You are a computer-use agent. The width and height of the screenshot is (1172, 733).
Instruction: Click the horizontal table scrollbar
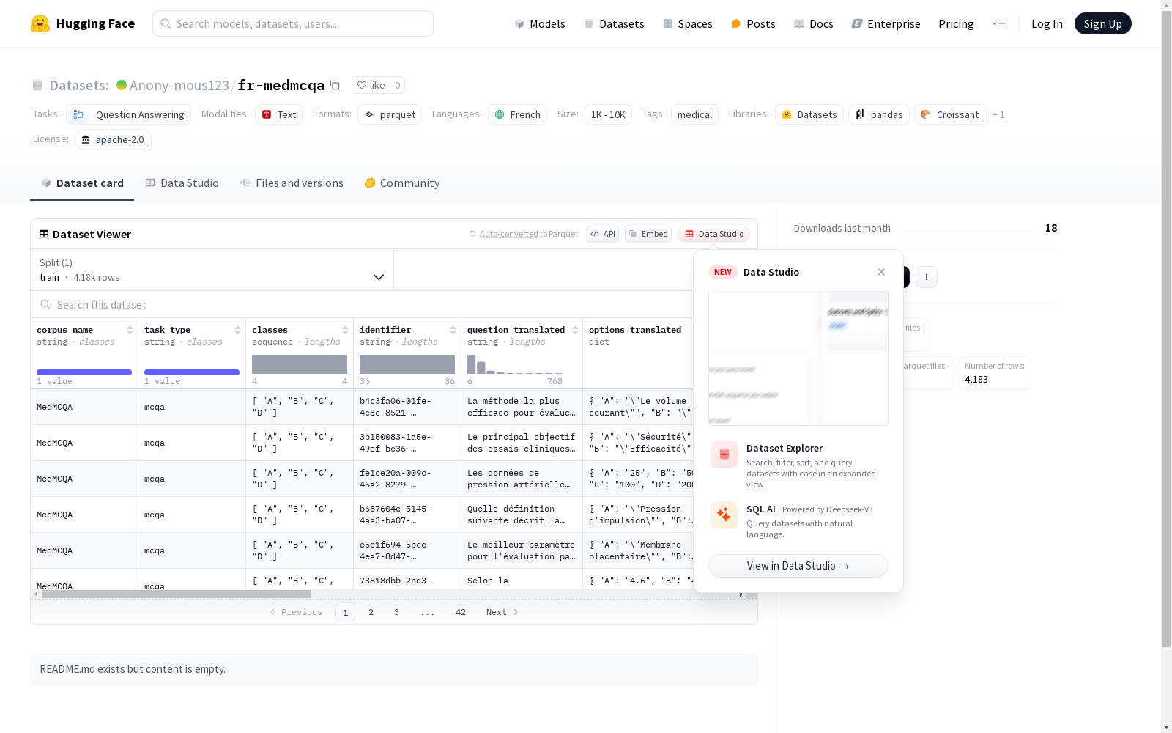pos(176,594)
